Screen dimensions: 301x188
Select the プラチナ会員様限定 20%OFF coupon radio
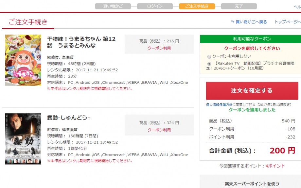(209, 64)
